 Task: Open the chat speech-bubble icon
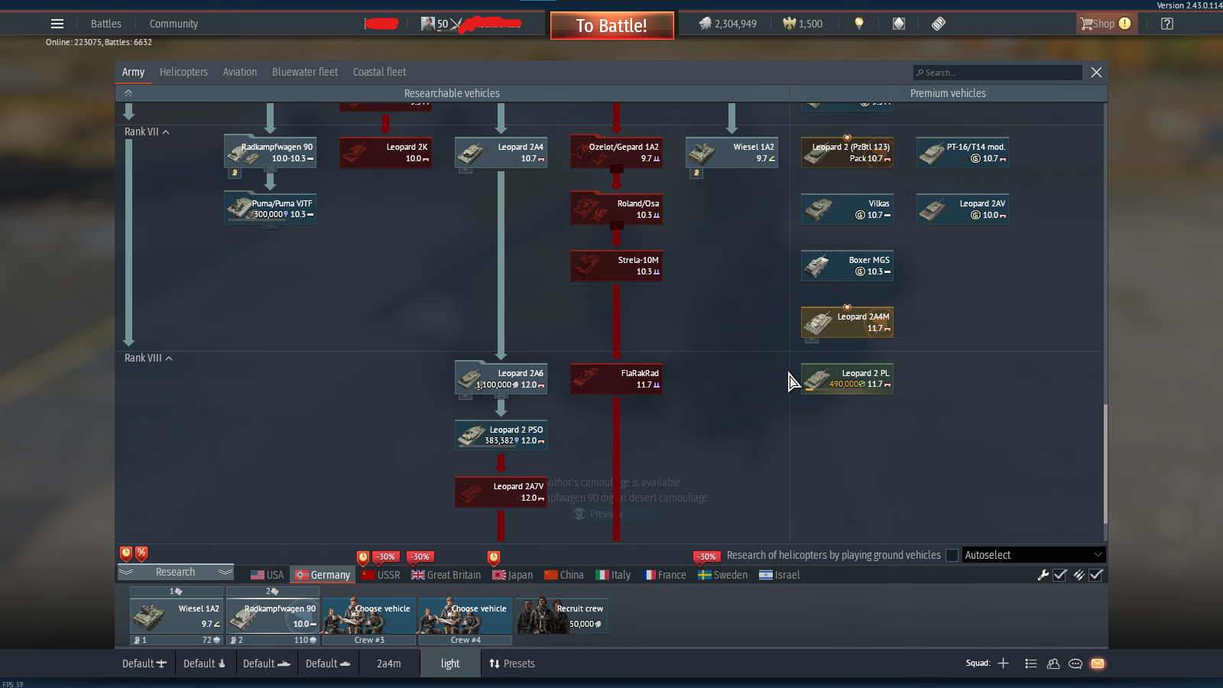[x=1075, y=664]
